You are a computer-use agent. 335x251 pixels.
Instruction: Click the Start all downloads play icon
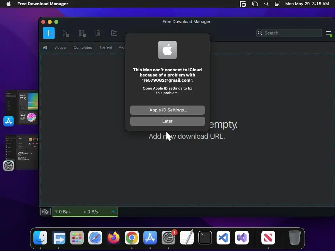tap(65, 34)
